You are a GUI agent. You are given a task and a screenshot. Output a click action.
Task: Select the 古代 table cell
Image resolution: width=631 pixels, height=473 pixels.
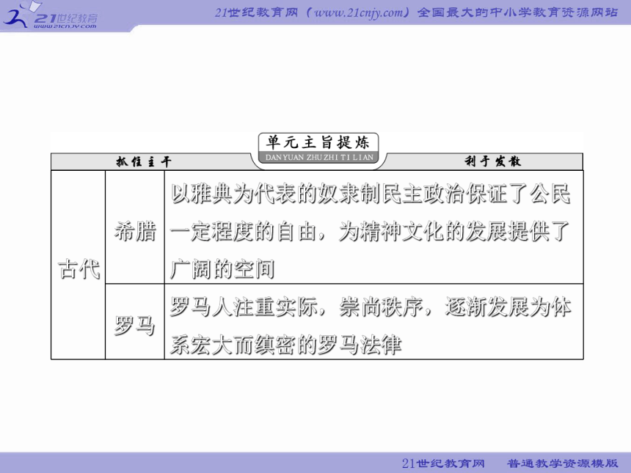point(79,265)
